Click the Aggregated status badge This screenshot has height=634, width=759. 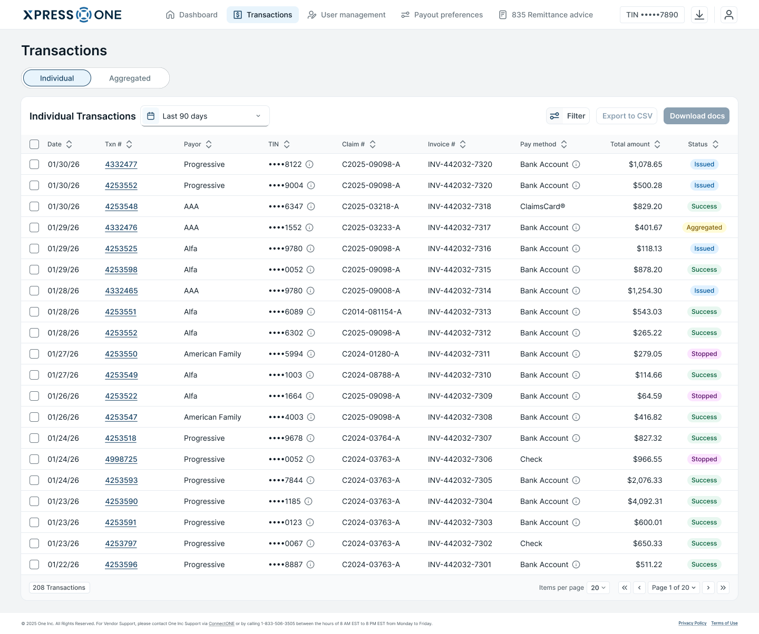704,227
